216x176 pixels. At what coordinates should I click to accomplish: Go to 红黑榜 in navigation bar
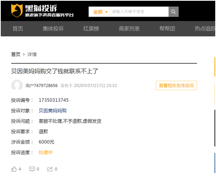pos(91,29)
